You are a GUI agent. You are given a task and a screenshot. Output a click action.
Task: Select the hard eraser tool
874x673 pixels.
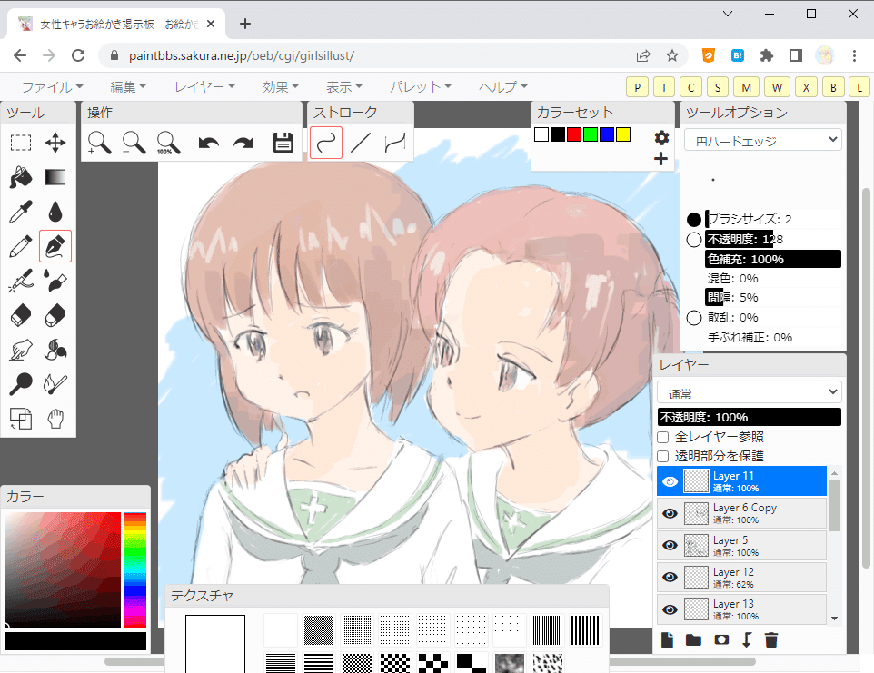click(21, 315)
